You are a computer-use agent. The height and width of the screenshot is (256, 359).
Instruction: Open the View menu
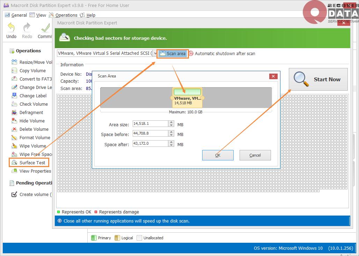click(38, 15)
